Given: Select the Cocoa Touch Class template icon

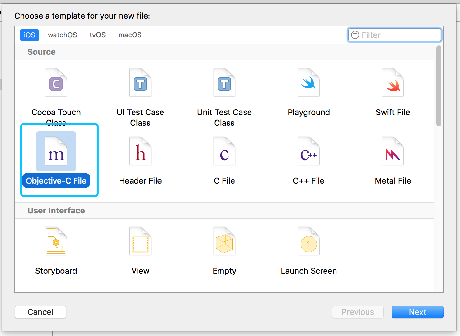Looking at the screenshot, I should (x=56, y=82).
